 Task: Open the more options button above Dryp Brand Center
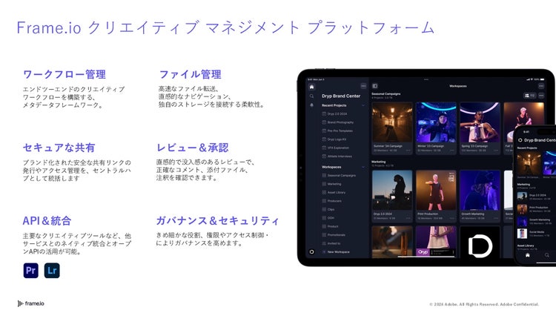tap(363, 86)
